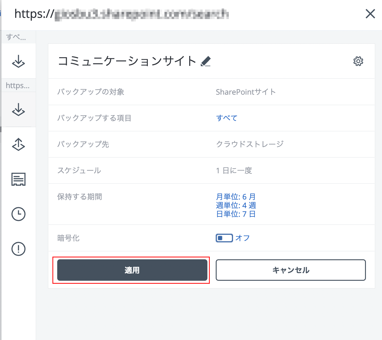Viewport: 382px width, 340px height.
Task: Click the バックアップする項目 label
Action: (94, 118)
